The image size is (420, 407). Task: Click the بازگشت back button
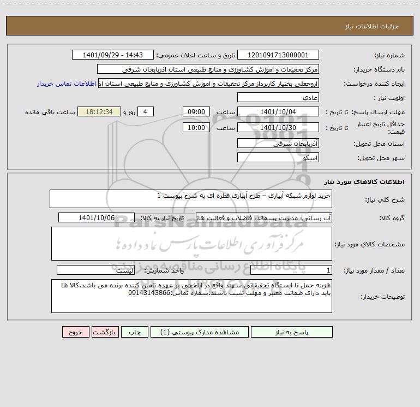pyautogui.click(x=105, y=332)
